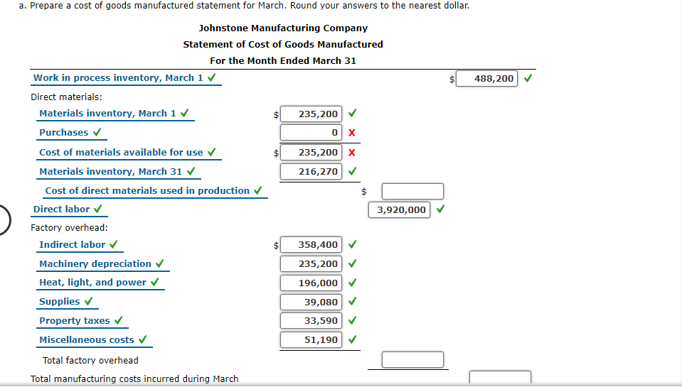Click green check next to Purchases label
The height and width of the screenshot is (387, 682).
pos(97,131)
